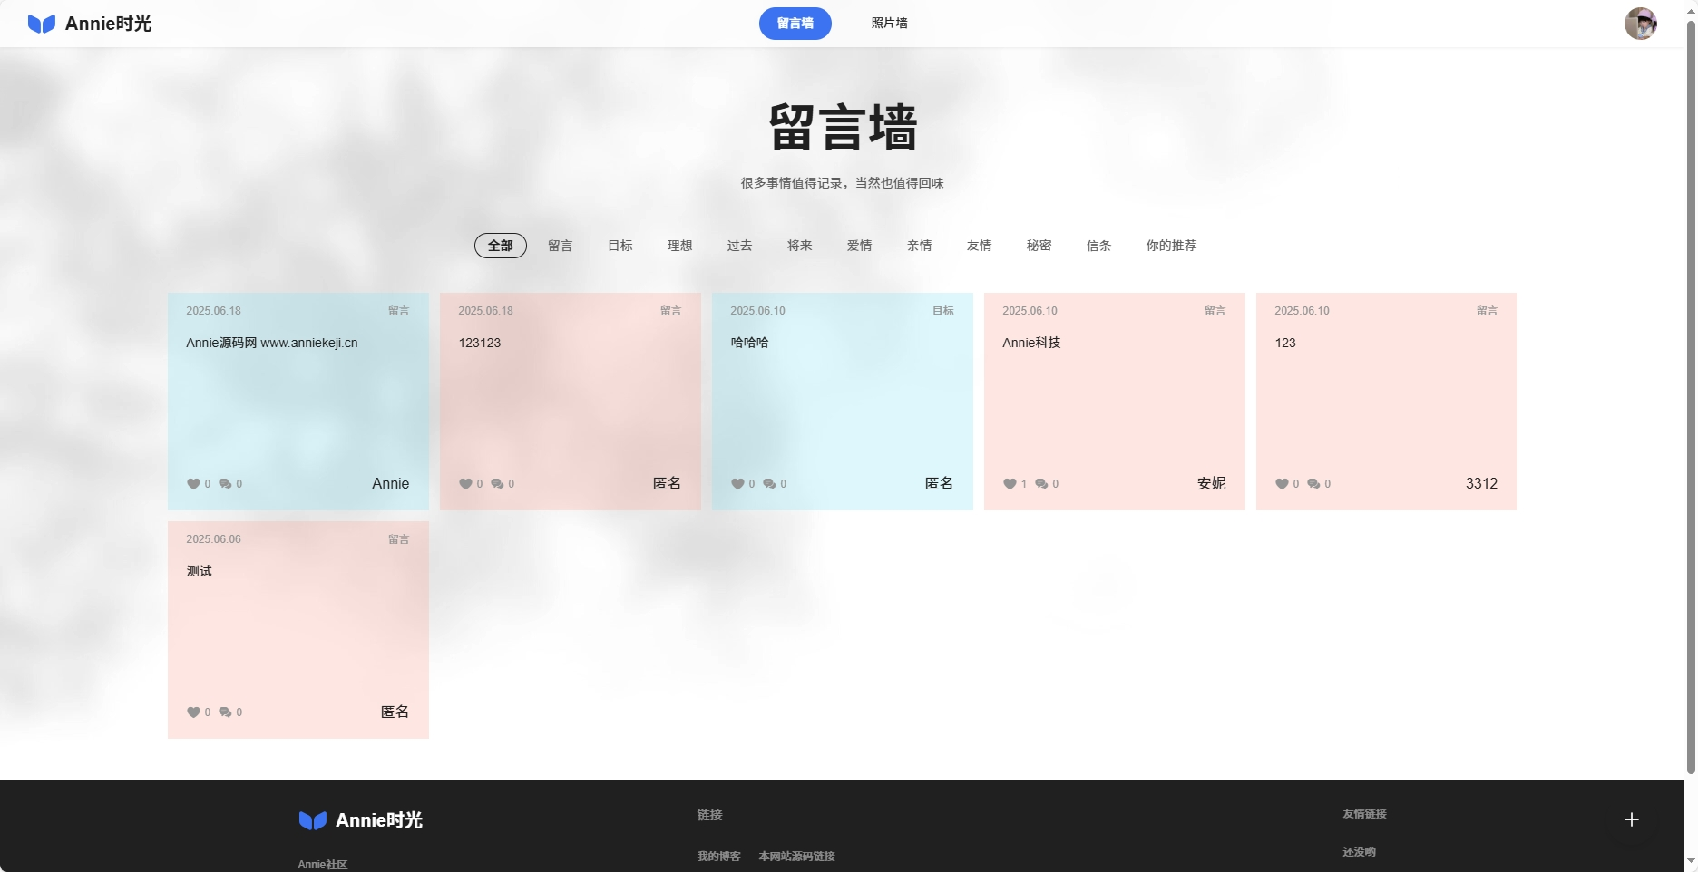Click the heart icon on the Annie科技 note
The width and height of the screenshot is (1698, 872).
point(1010,484)
